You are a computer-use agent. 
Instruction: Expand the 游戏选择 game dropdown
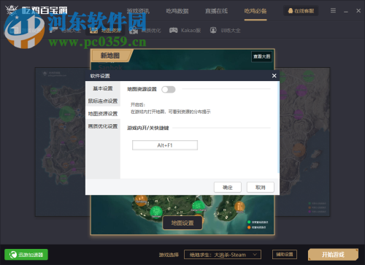pos(223,255)
